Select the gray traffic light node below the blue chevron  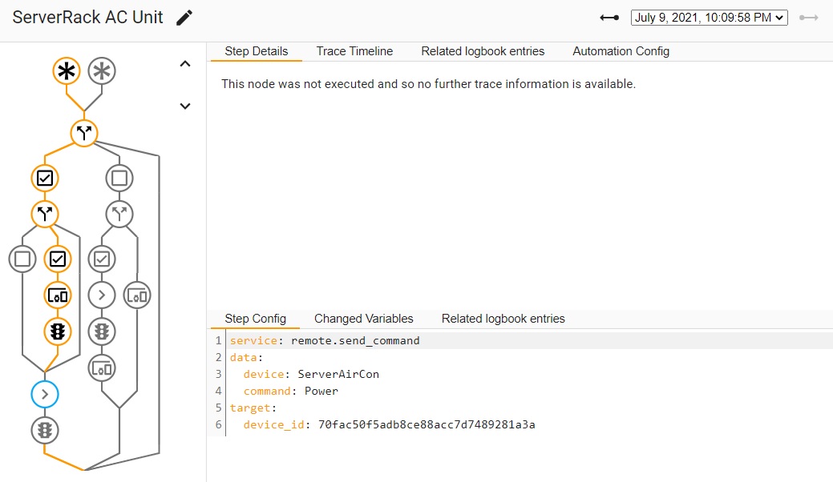point(45,430)
